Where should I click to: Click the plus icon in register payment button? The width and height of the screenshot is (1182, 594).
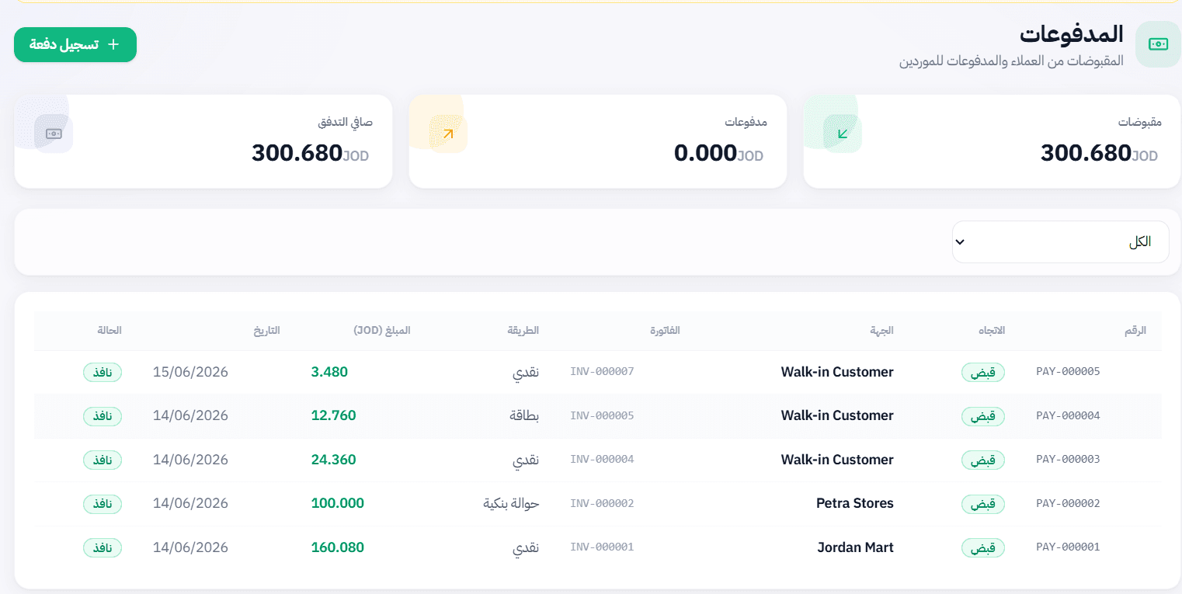(x=113, y=44)
